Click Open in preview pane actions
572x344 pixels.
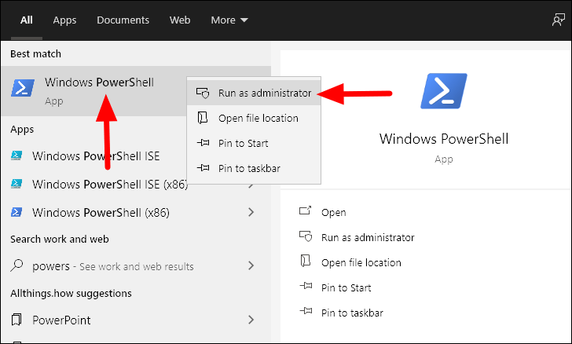(x=333, y=212)
